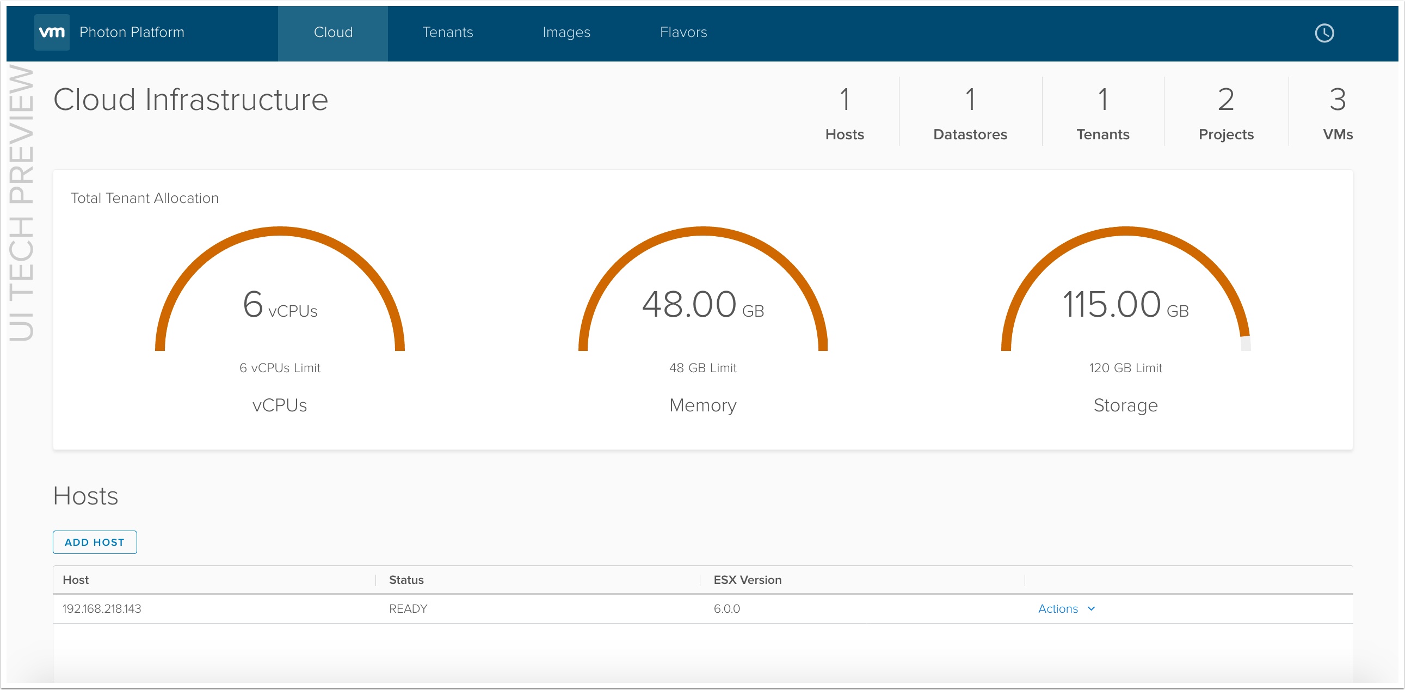
Task: Select the Tenants count indicator
Action: point(1102,112)
